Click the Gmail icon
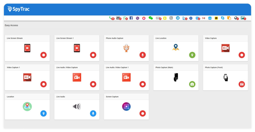 pyautogui.click(x=203, y=18)
